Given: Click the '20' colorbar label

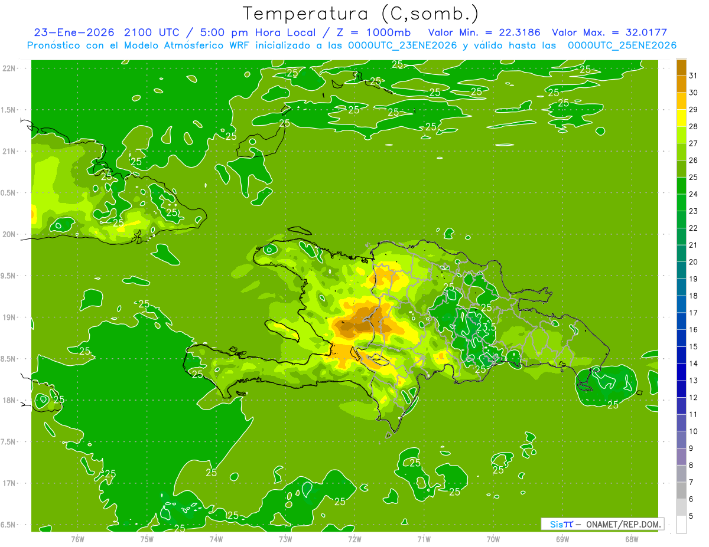Looking at the screenshot, I should (x=694, y=262).
